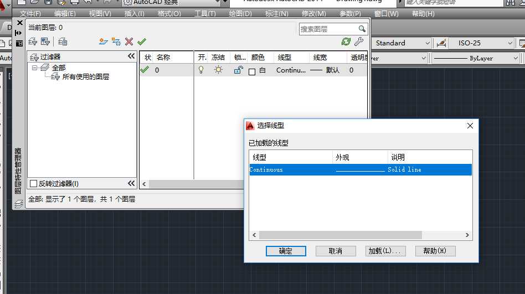Open the AutoCAD 经典 workspace dropdown
This screenshot has height=294, width=525.
click(x=218, y=2)
